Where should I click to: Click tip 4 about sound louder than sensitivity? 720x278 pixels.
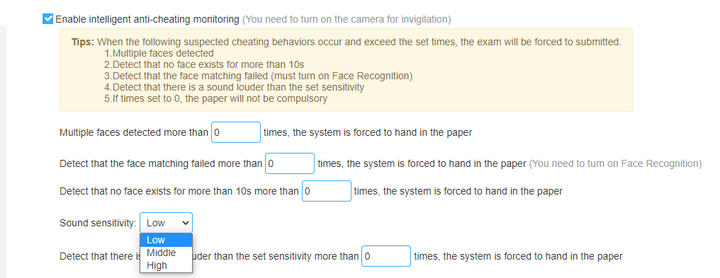pyautogui.click(x=234, y=87)
